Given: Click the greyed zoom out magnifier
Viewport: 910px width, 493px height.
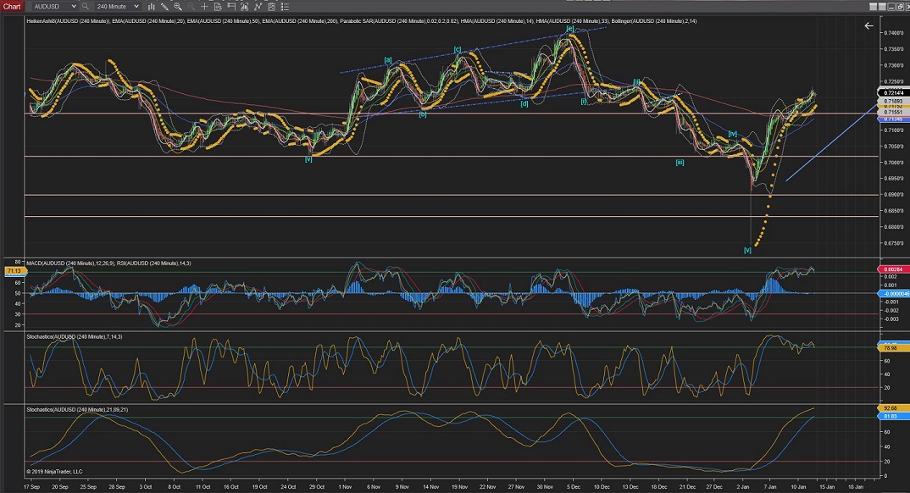Looking at the screenshot, I should click(191, 7).
